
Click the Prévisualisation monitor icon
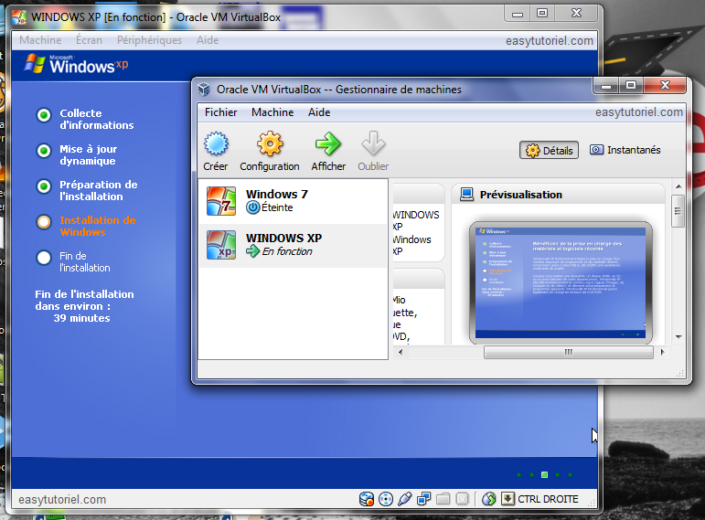coord(466,194)
